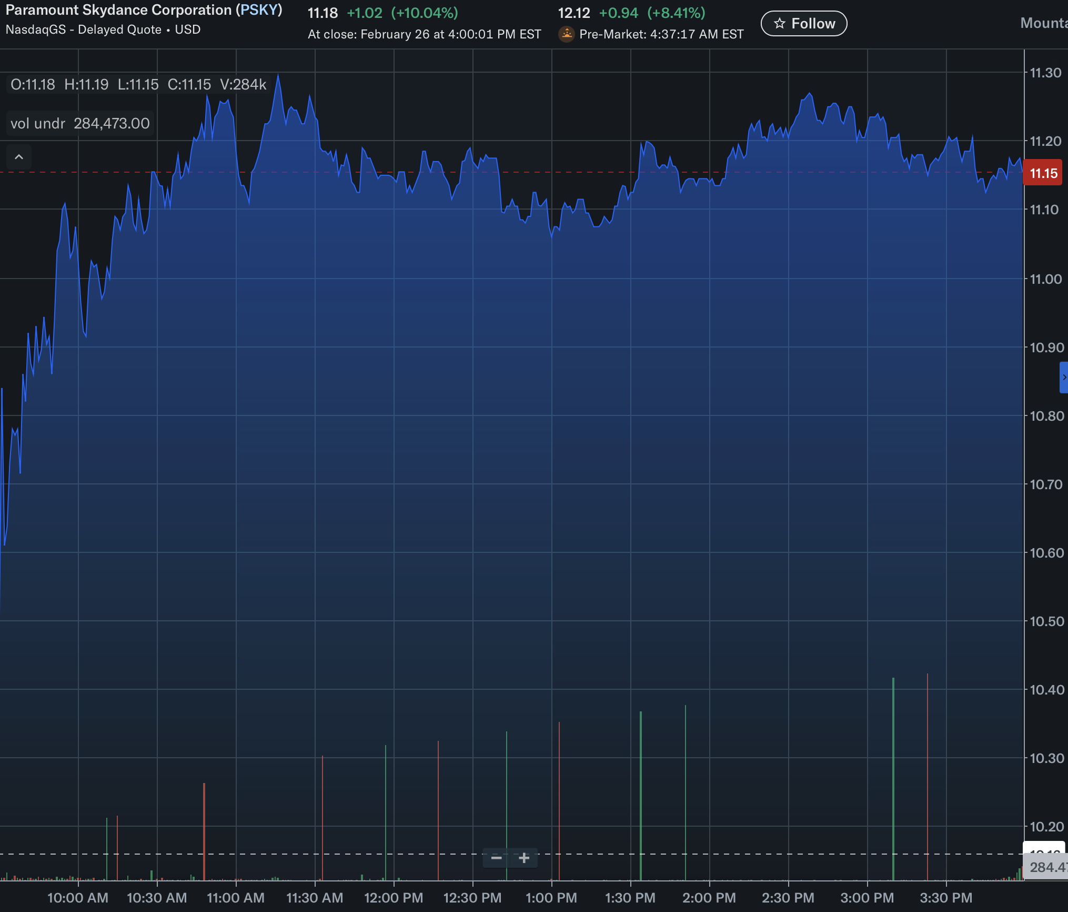Click the 11.30 price axis label
The width and height of the screenshot is (1068, 912).
click(x=1045, y=73)
